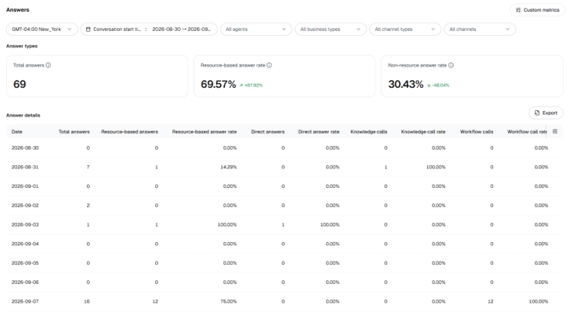Screen dimensions: 569x312
Task: Click total answers 16 in 2026-09-07 row
Action: click(87, 301)
